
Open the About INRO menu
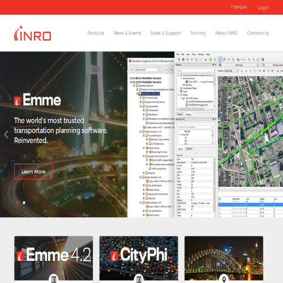tap(226, 33)
